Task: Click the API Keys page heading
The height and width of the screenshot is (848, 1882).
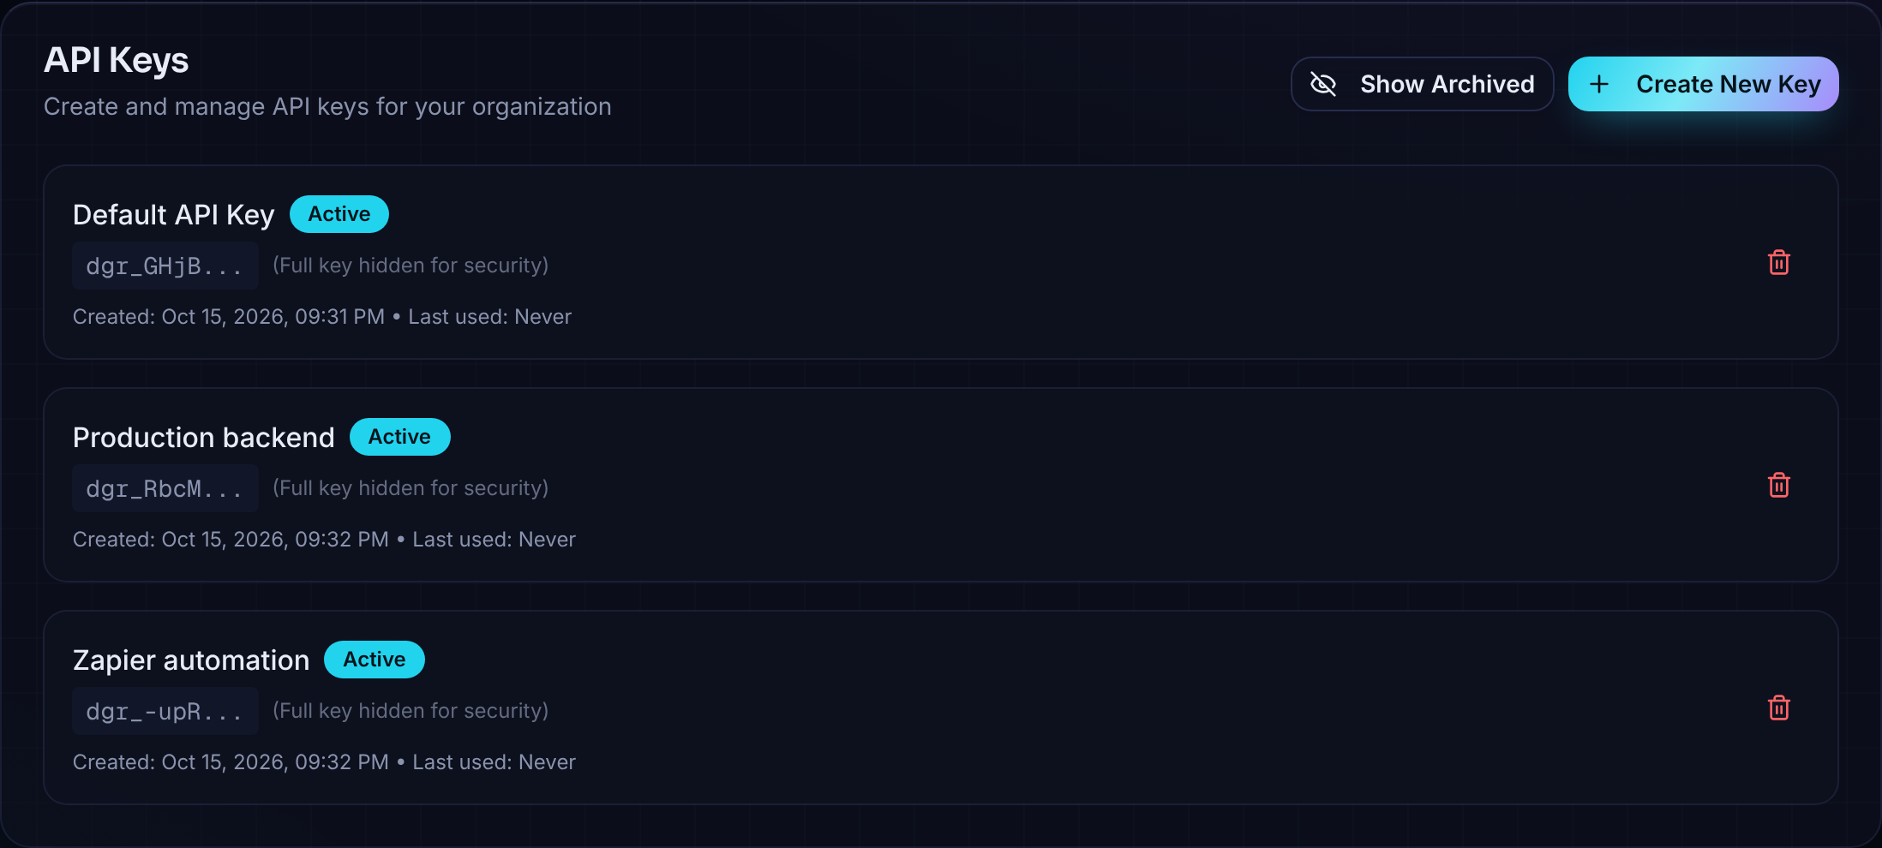Action: (117, 60)
